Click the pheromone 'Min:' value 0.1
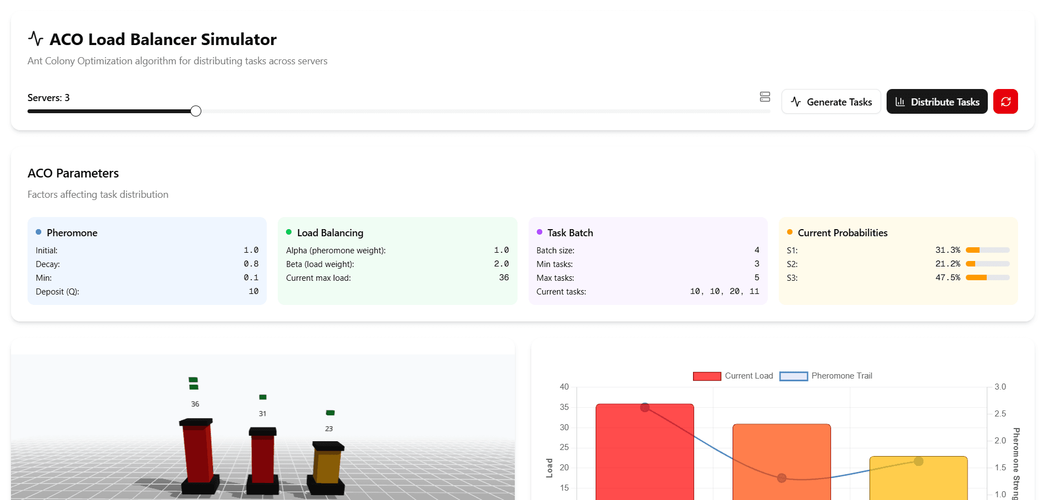The image size is (1045, 500). tap(251, 277)
